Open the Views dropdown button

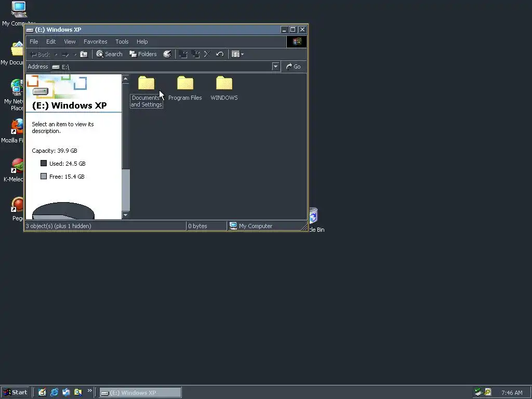click(x=237, y=54)
